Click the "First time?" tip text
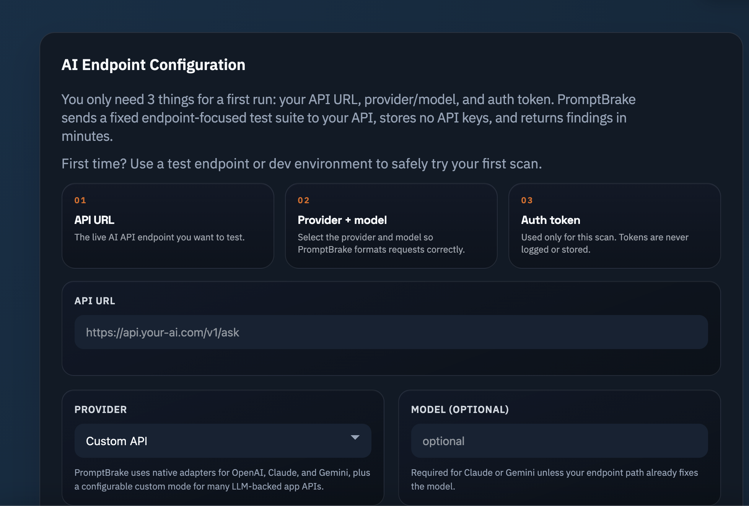Viewport: 749px width, 506px height. click(301, 164)
